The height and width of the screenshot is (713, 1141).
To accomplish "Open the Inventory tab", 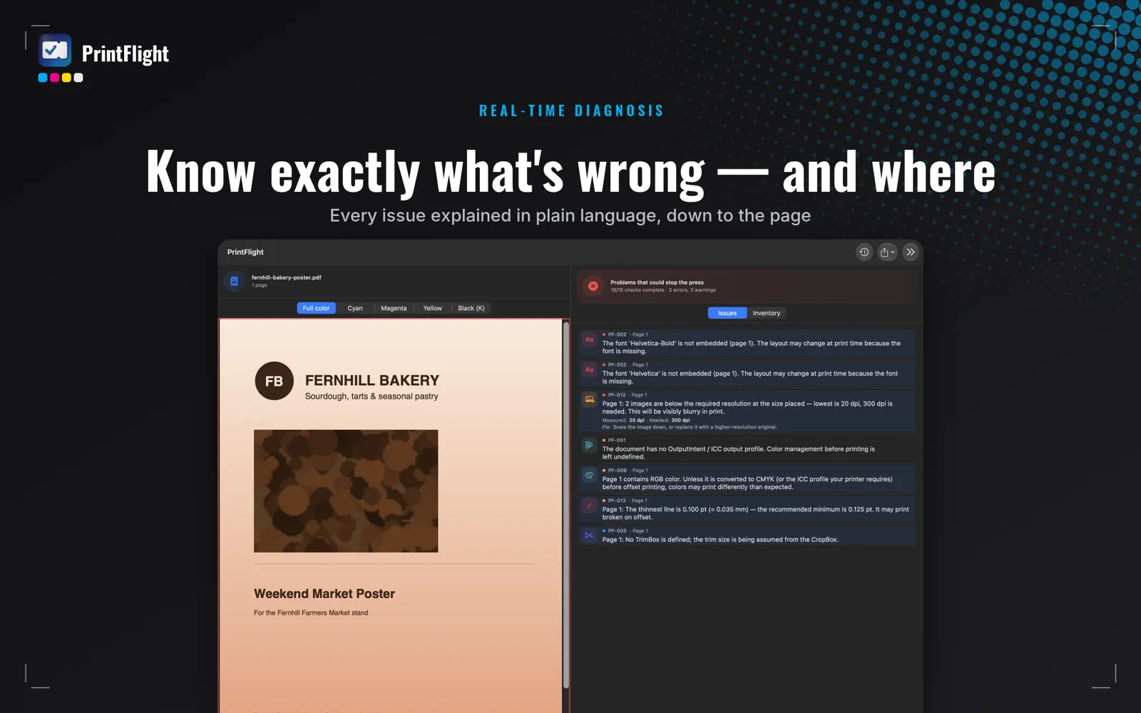I will tap(767, 313).
